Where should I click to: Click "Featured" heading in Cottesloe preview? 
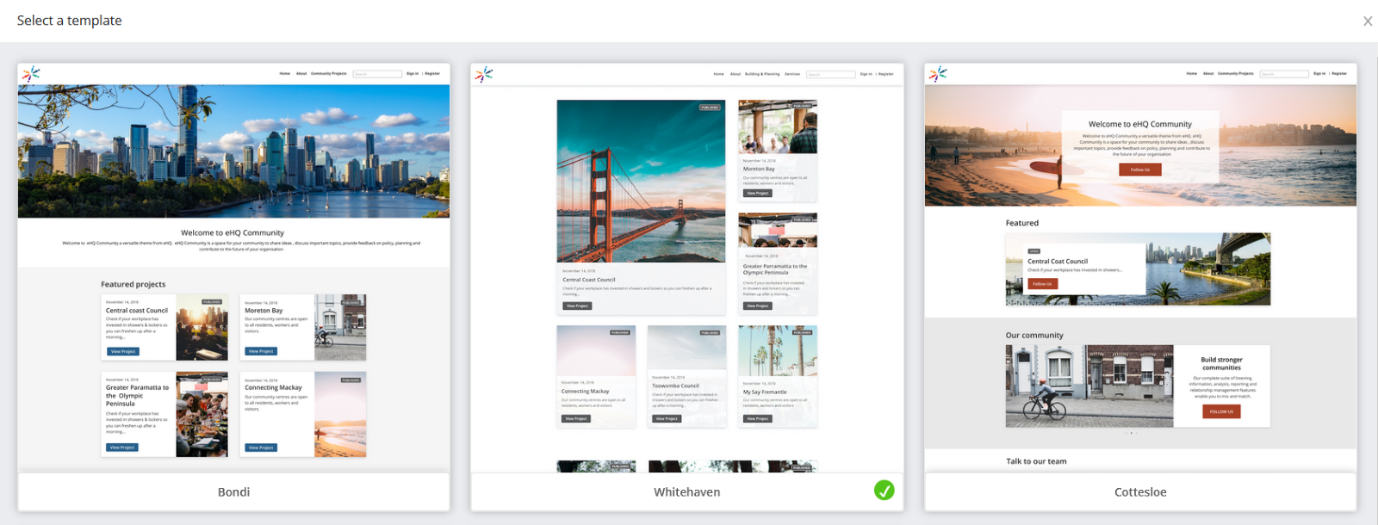1022,223
